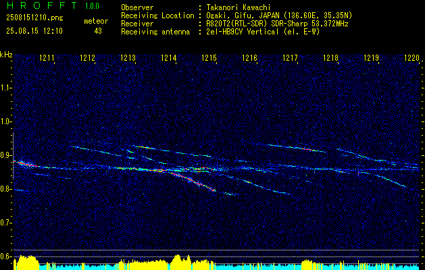The image size is (425, 270).
Task: Click the meteor label
Action: (96, 21)
